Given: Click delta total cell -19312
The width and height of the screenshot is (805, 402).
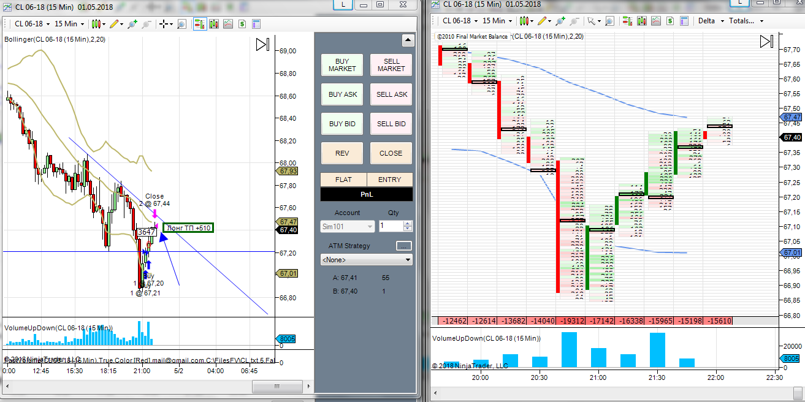Looking at the screenshot, I should (571, 320).
